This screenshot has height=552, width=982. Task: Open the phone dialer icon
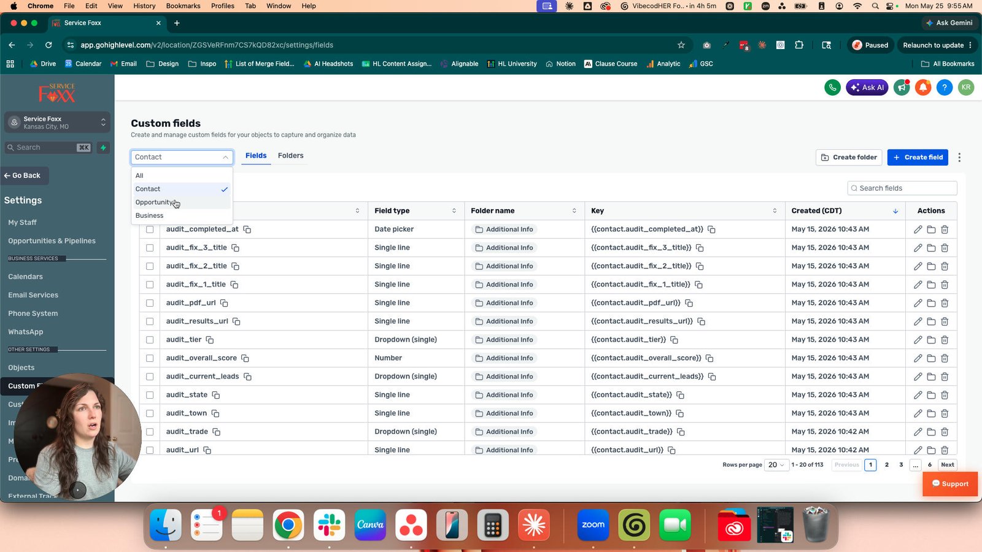[832, 88]
